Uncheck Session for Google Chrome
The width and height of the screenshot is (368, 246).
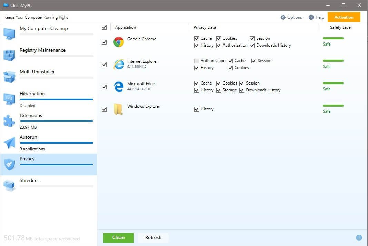(x=252, y=39)
